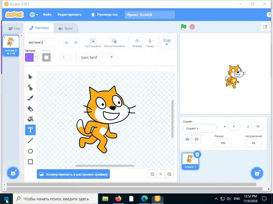Select the Text tool
Viewport: 273px width, 204px height.
tap(30, 130)
